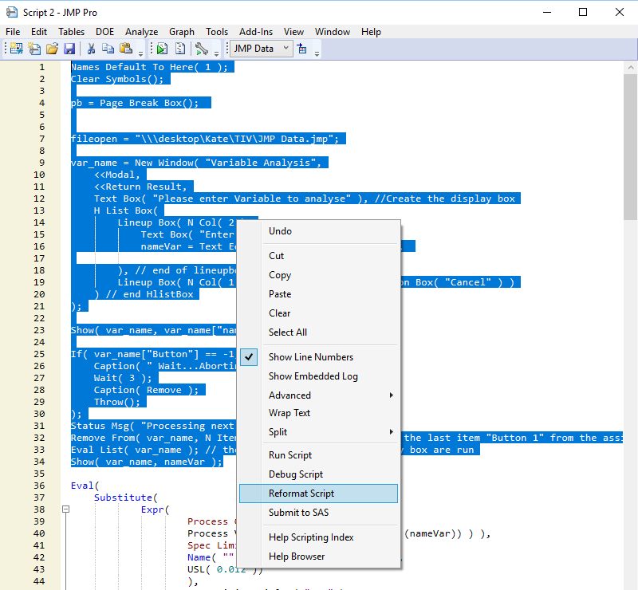Choose Copy in context menu
This screenshot has height=590, width=638.
coord(318,274)
